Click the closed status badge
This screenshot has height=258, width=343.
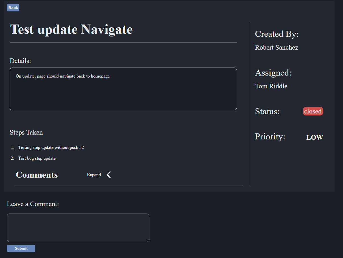click(313, 111)
